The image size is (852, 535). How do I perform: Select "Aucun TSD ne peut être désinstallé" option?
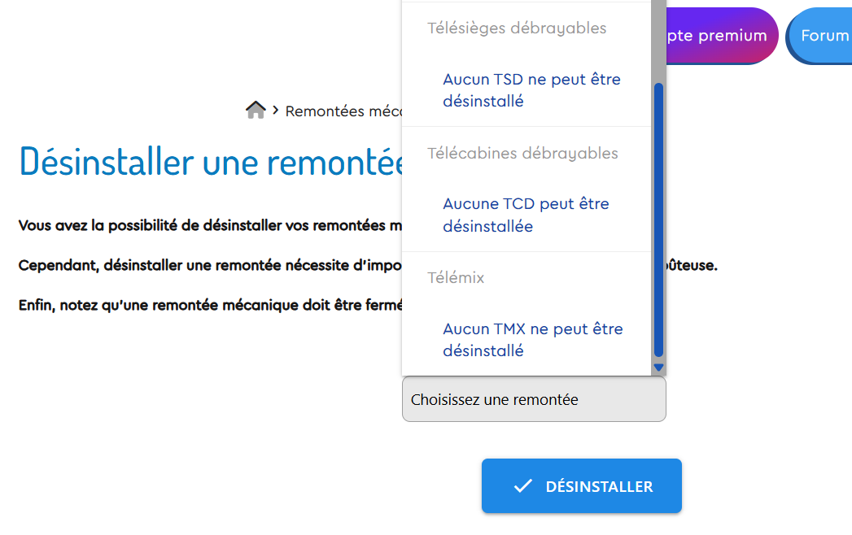point(531,90)
